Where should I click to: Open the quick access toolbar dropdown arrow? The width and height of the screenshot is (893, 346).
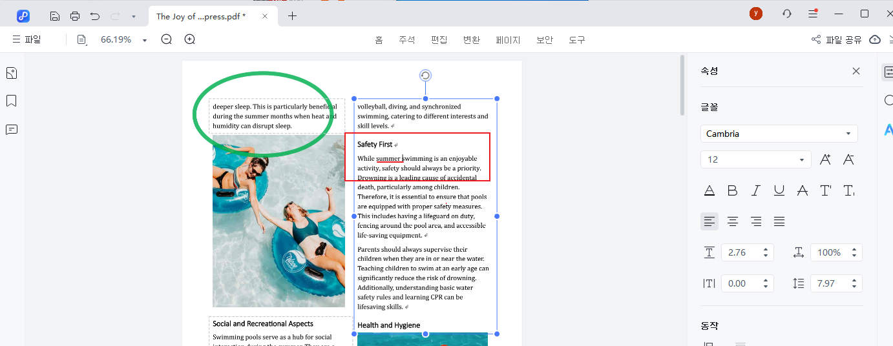tap(133, 16)
